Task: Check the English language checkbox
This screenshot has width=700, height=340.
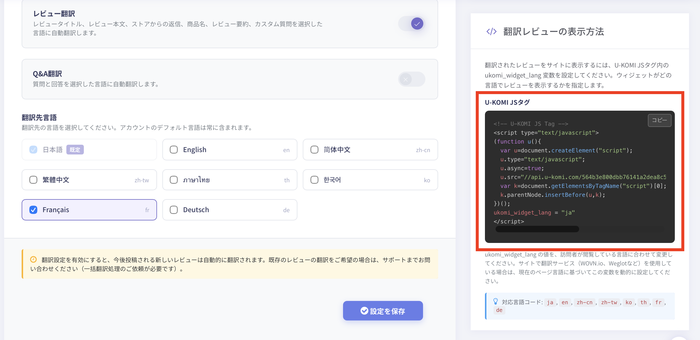Action: click(174, 150)
